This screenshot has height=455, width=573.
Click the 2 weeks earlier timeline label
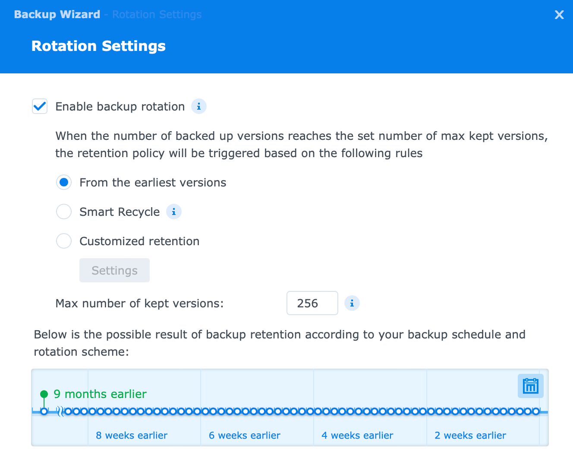470,435
